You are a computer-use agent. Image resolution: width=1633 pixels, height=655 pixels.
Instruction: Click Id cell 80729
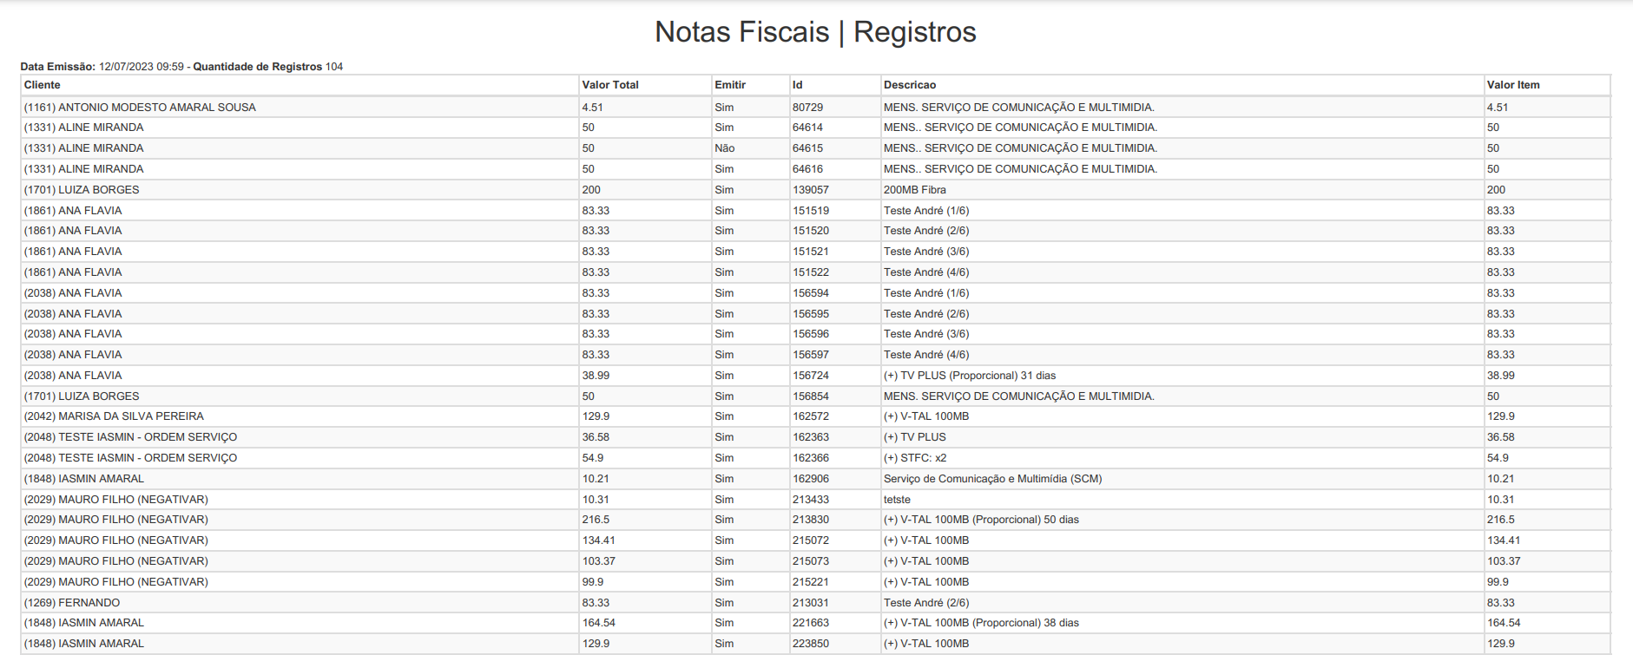pos(807,108)
